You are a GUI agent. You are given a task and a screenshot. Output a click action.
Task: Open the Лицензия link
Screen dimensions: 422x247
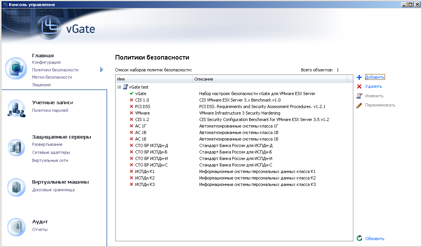41,85
